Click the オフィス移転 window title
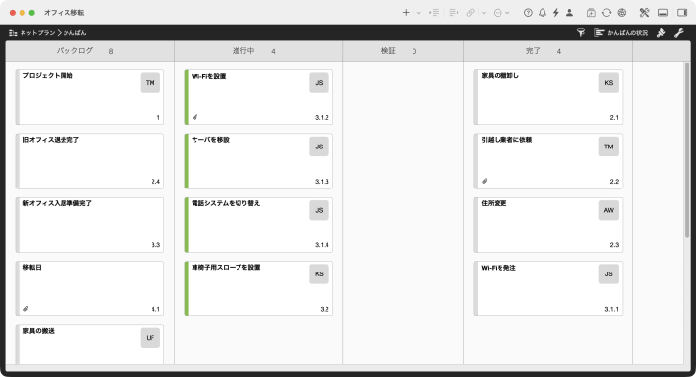This screenshot has width=696, height=377. coord(64,13)
